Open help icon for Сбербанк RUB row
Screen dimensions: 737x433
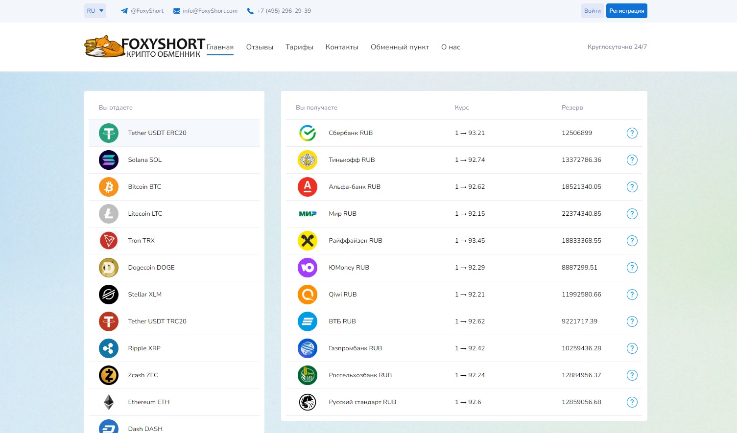[x=632, y=133]
